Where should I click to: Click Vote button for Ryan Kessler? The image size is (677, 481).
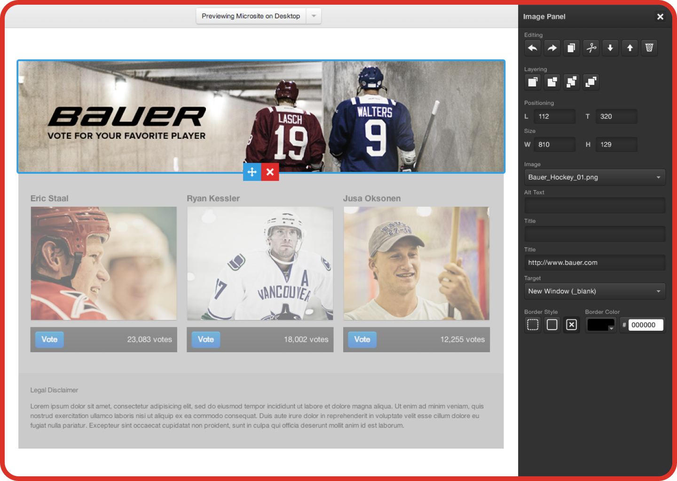pyautogui.click(x=206, y=339)
